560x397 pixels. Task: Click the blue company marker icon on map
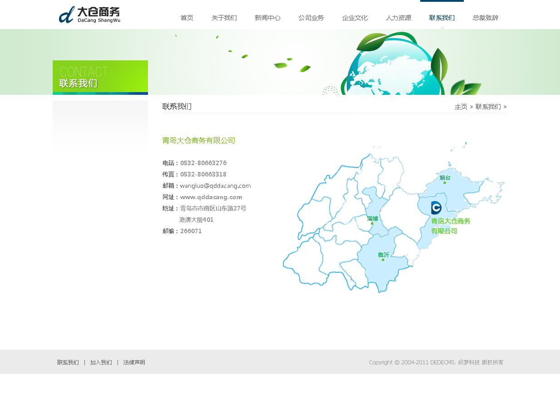436,208
